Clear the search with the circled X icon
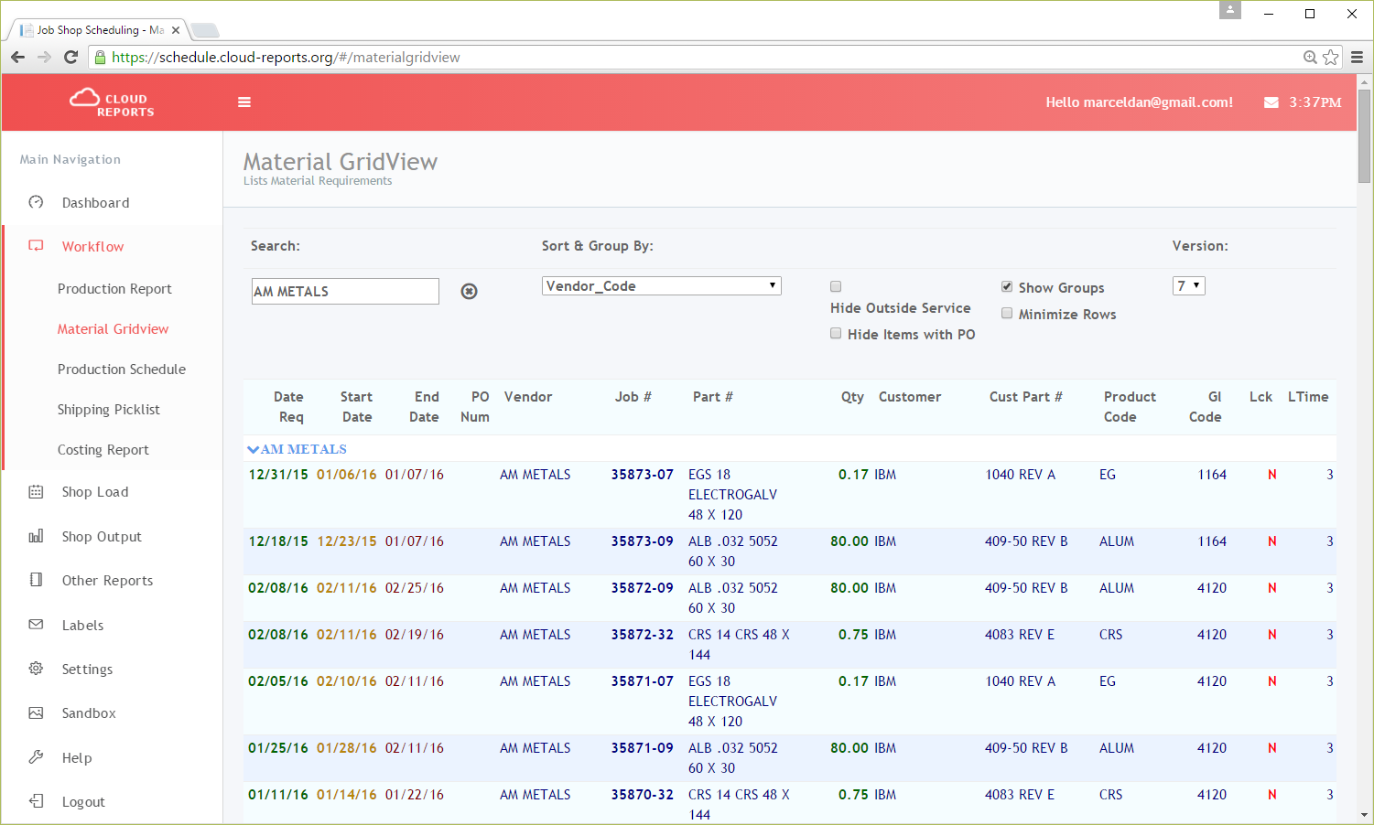Screen dimensions: 1374x825 (x=469, y=291)
